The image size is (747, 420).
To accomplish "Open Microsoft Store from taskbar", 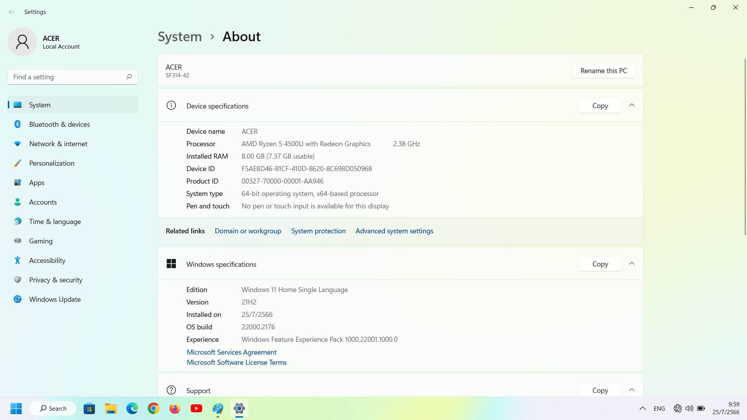I will click(x=89, y=408).
